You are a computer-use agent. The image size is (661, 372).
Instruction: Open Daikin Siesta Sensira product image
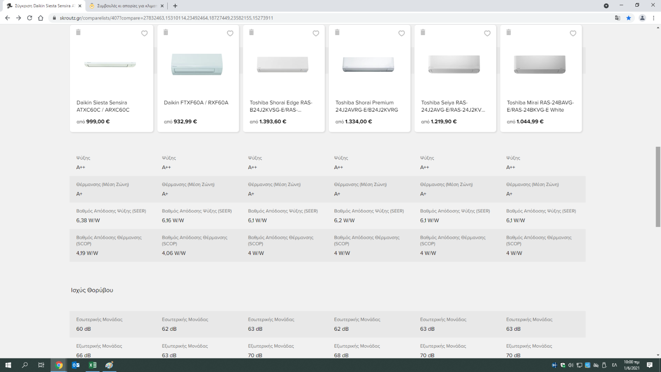pyautogui.click(x=110, y=64)
